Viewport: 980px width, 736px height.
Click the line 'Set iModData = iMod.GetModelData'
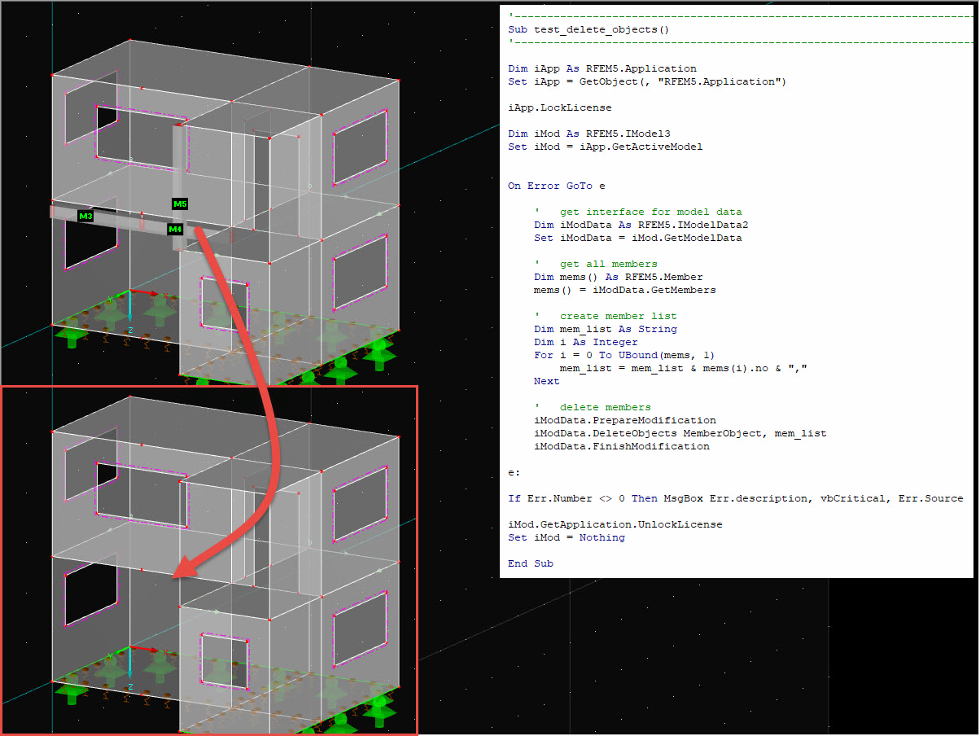[638, 238]
